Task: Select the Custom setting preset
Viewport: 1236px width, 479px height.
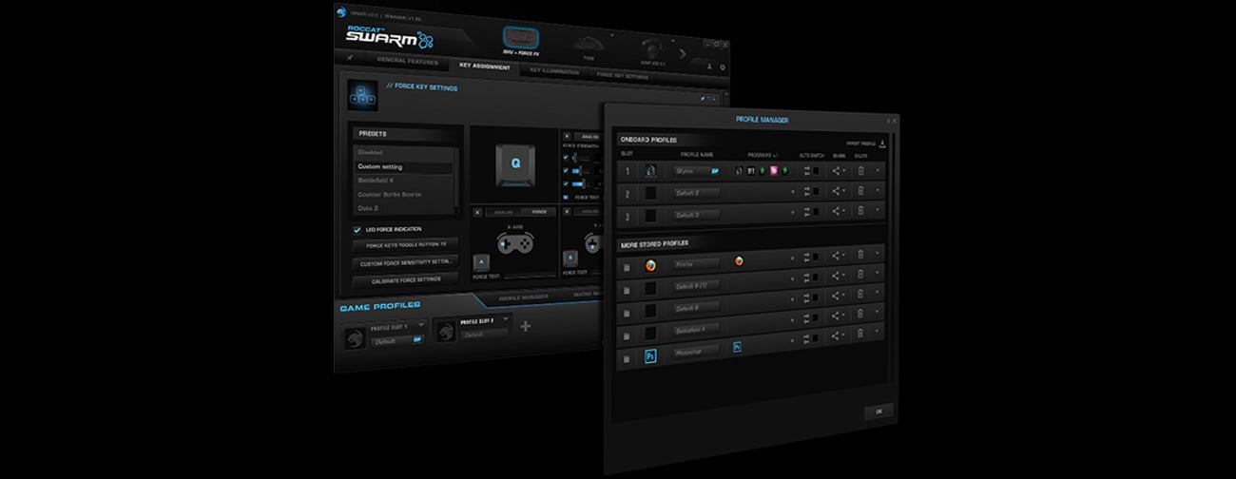Action: point(406,166)
